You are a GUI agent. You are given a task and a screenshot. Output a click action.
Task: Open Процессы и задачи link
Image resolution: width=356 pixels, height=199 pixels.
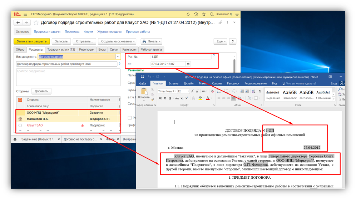tap(47, 32)
